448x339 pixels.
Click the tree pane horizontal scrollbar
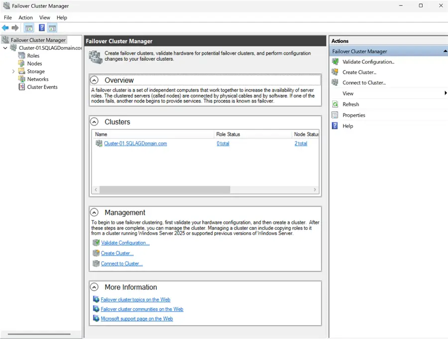tap(39, 334)
